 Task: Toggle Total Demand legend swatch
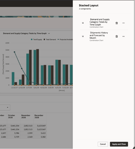pyautogui.click(x=44, y=40)
